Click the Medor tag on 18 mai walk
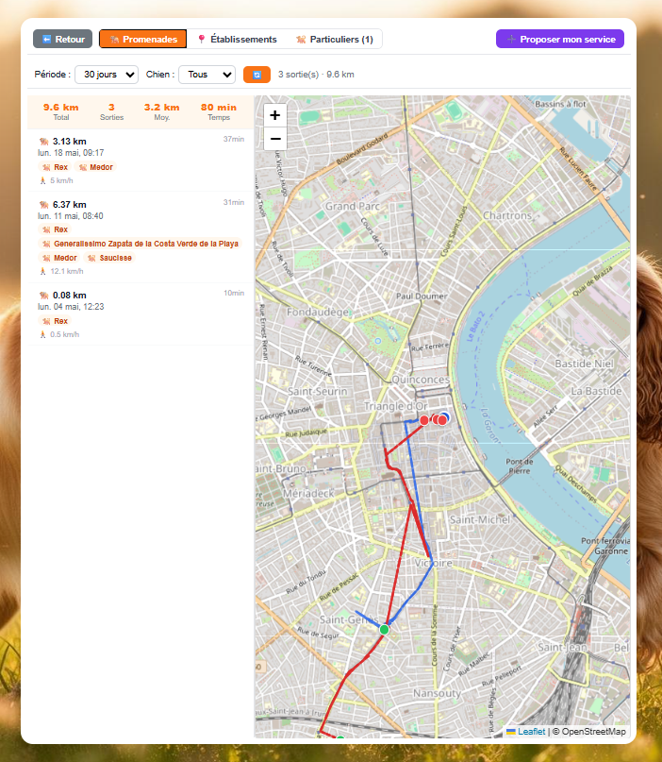The width and height of the screenshot is (662, 762). click(95, 167)
